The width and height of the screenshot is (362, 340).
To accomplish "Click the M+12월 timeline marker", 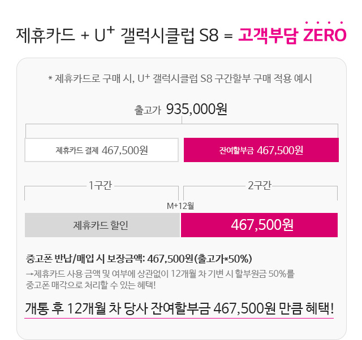I will point(180,206).
